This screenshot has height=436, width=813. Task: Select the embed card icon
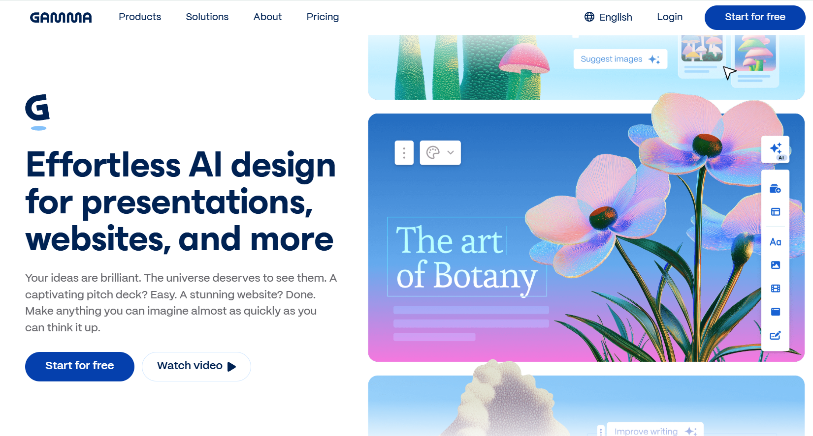pyautogui.click(x=776, y=312)
